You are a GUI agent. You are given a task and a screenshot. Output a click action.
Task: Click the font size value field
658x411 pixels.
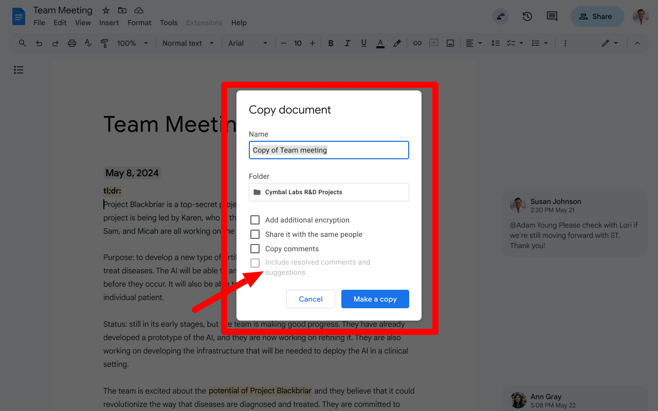click(x=298, y=43)
